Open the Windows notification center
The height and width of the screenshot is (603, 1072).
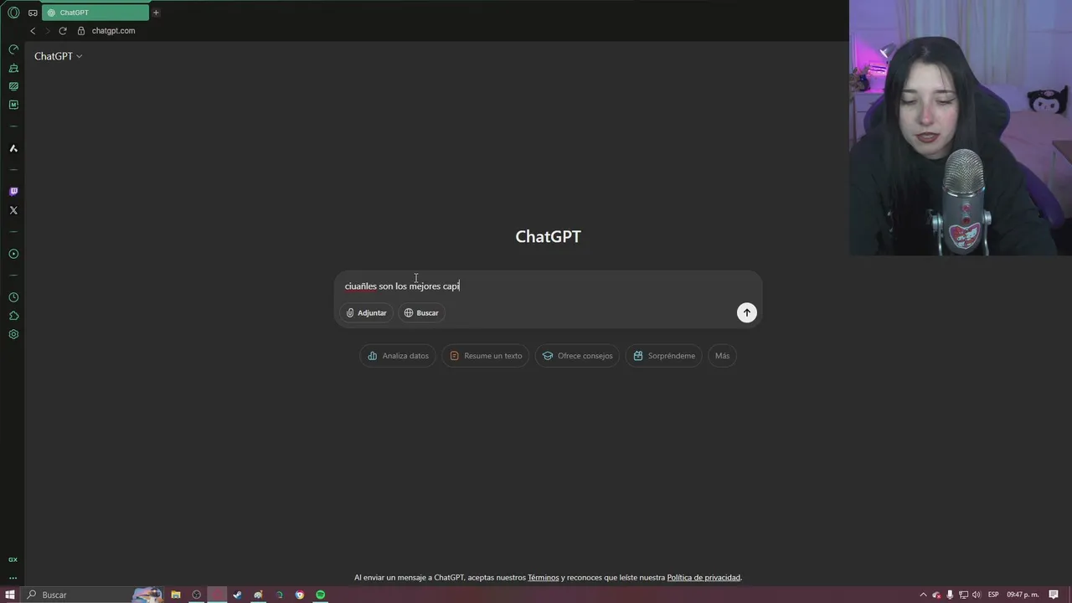coord(1054,595)
